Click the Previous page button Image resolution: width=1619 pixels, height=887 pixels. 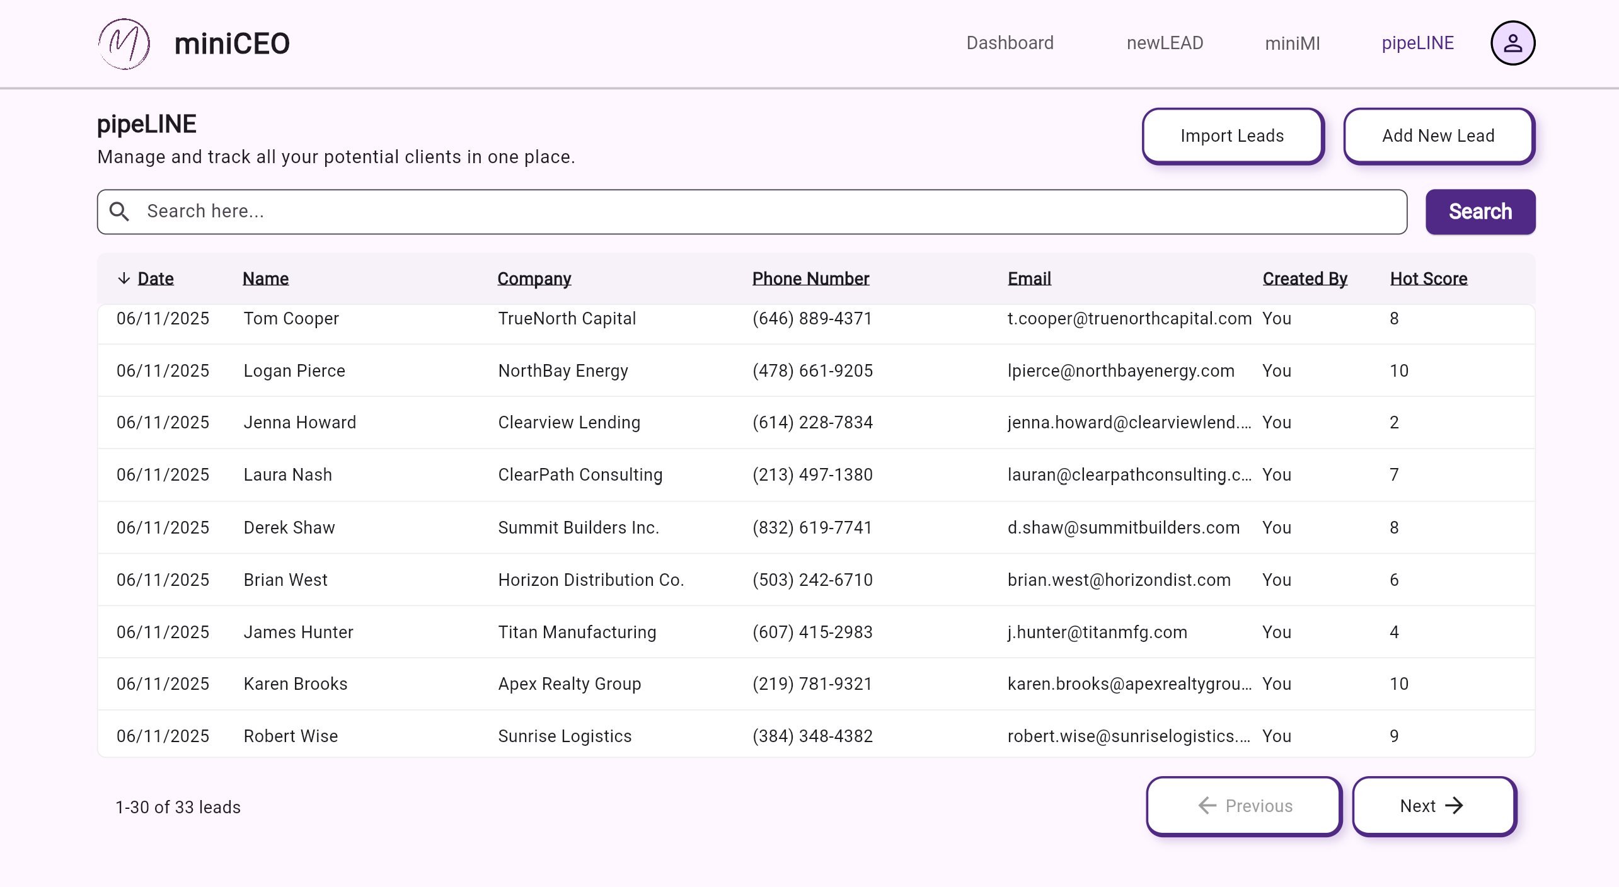point(1244,806)
